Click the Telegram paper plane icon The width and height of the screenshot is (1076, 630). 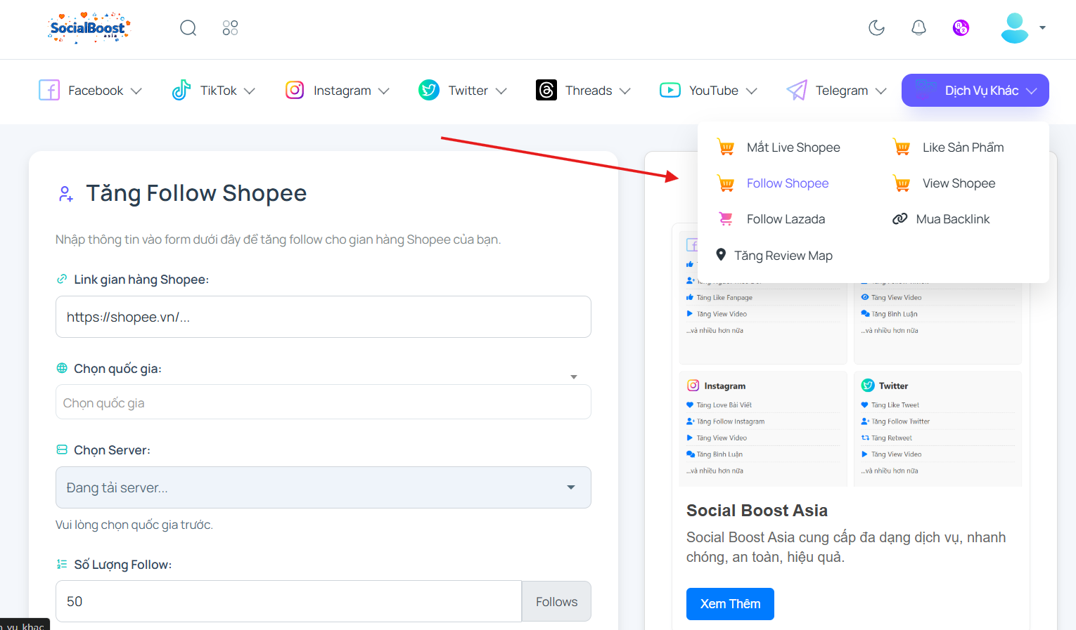pyautogui.click(x=797, y=90)
